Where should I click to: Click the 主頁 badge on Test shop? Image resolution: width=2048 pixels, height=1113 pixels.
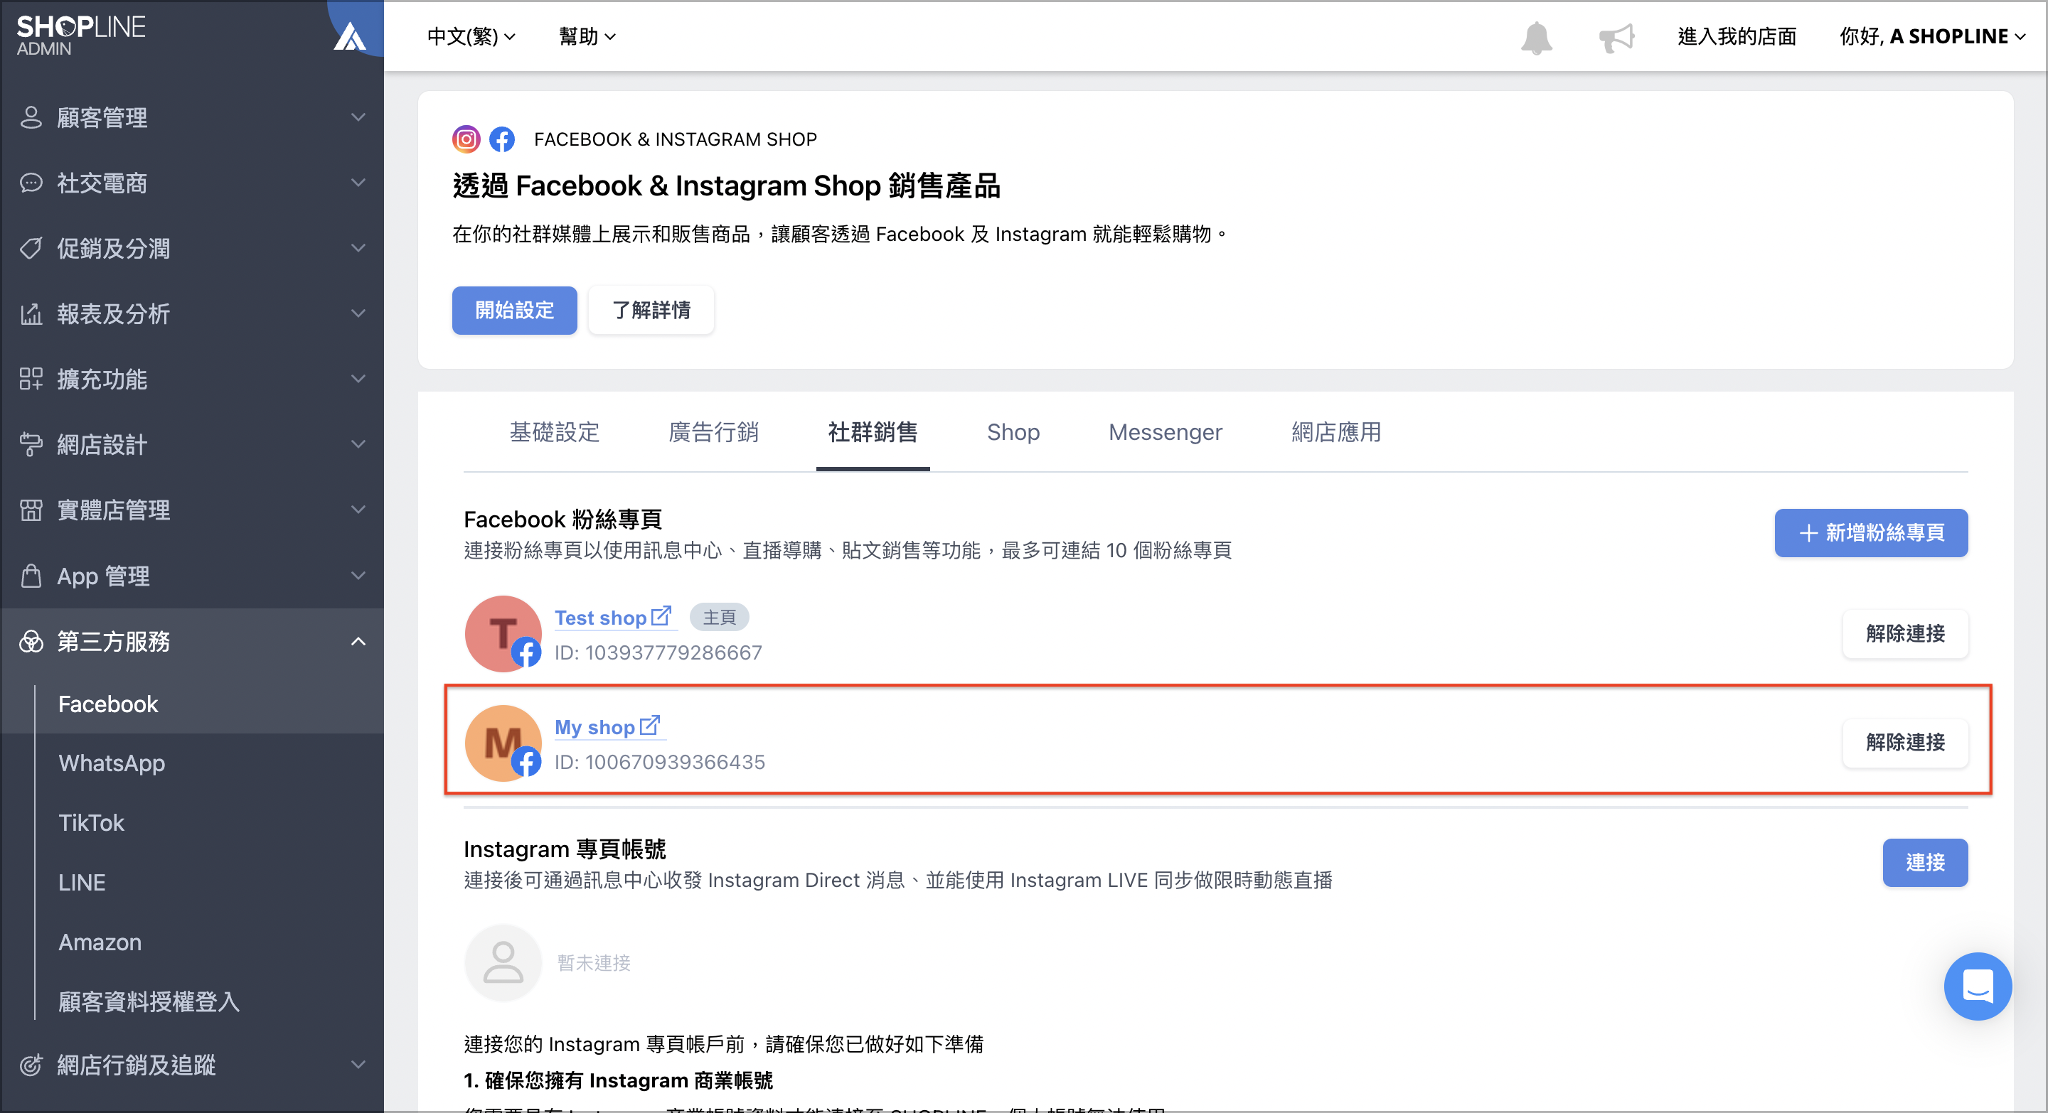click(x=719, y=616)
